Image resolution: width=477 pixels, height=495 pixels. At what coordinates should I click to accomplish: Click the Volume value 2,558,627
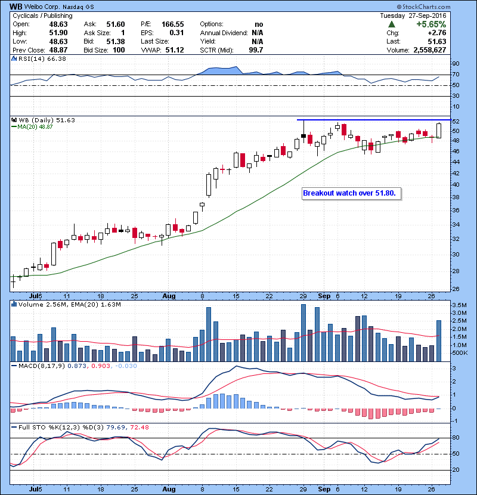click(430, 50)
